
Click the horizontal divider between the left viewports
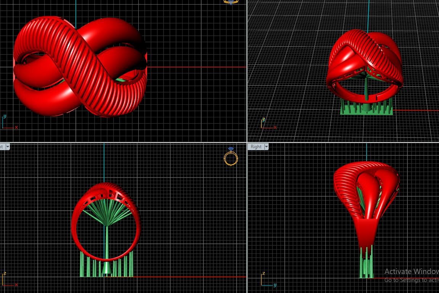[x=122, y=142]
